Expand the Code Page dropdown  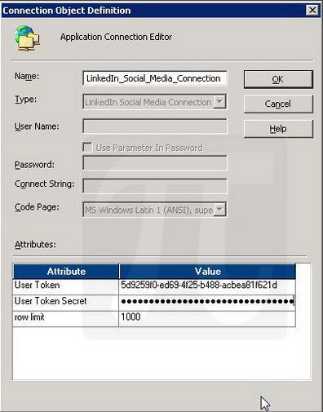(219, 210)
